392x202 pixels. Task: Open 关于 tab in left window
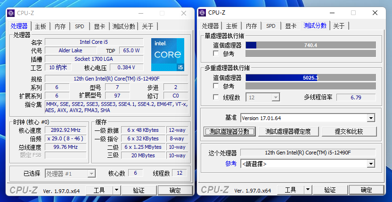pyautogui.click(x=147, y=26)
